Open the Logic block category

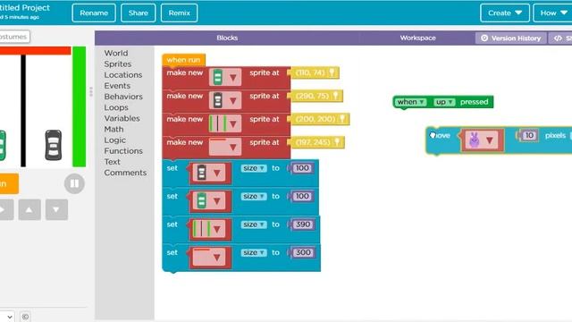pyautogui.click(x=115, y=140)
